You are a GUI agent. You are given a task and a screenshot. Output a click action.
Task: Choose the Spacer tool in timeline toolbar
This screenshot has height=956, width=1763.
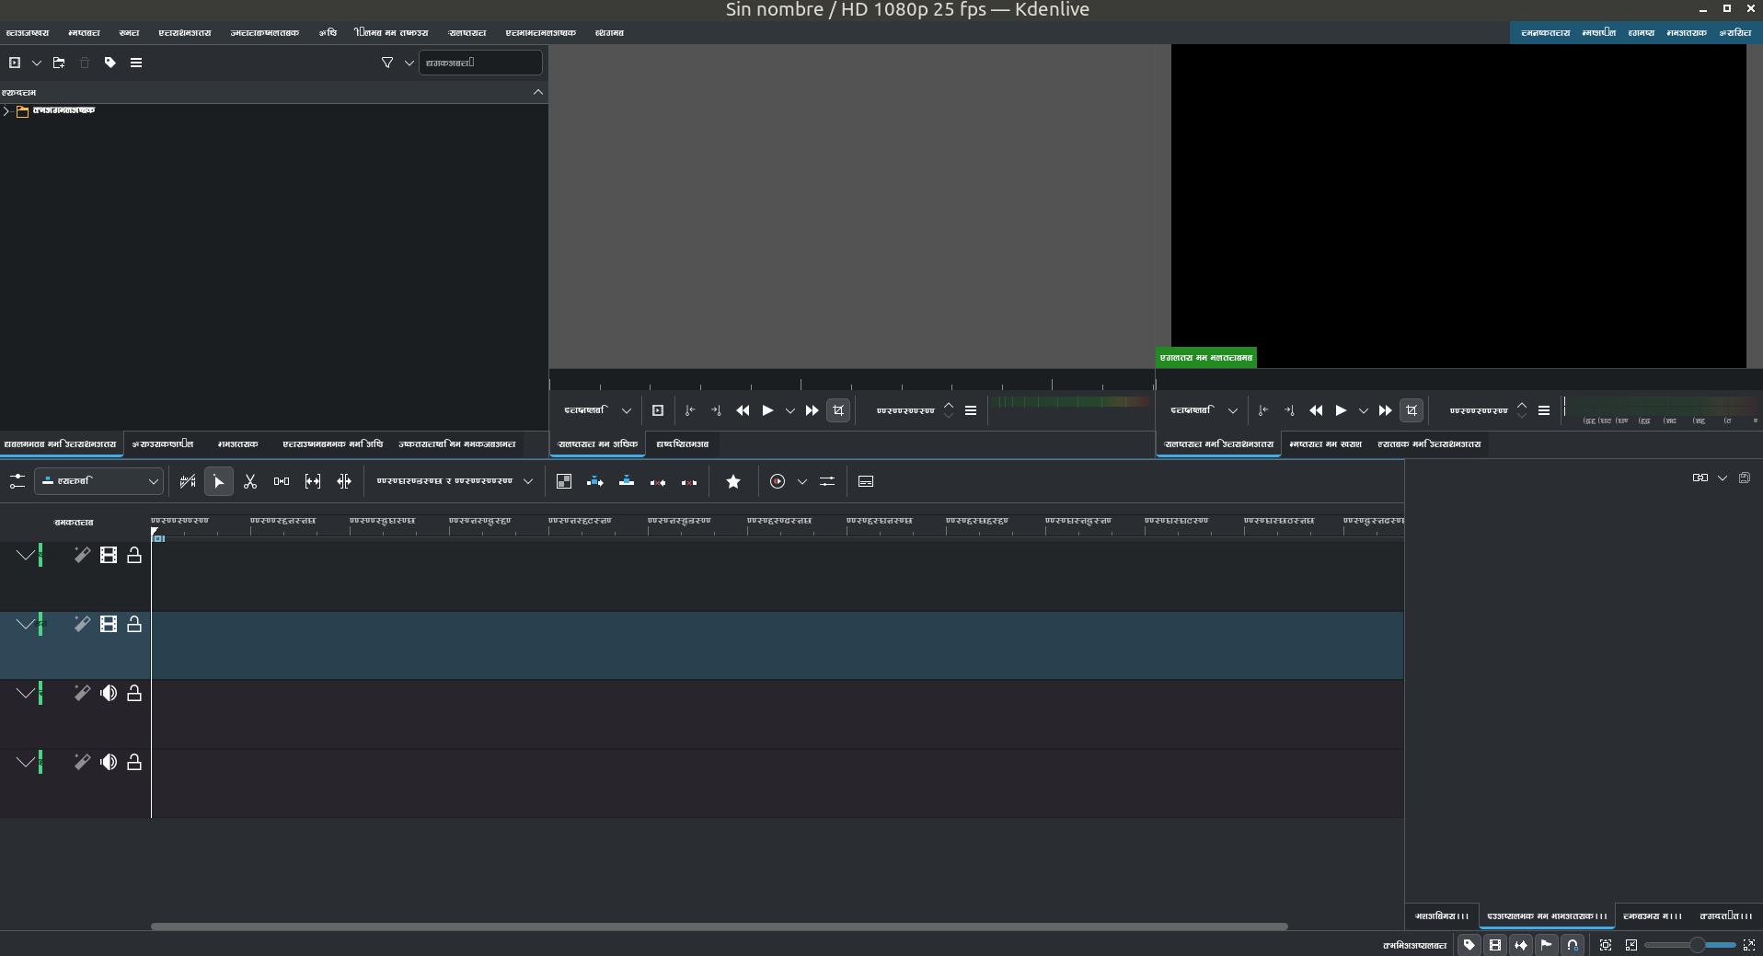(x=281, y=481)
